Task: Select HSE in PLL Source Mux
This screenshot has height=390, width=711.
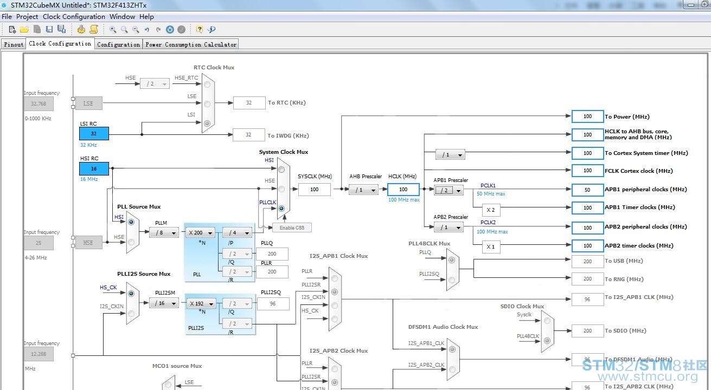Action: tap(130, 242)
